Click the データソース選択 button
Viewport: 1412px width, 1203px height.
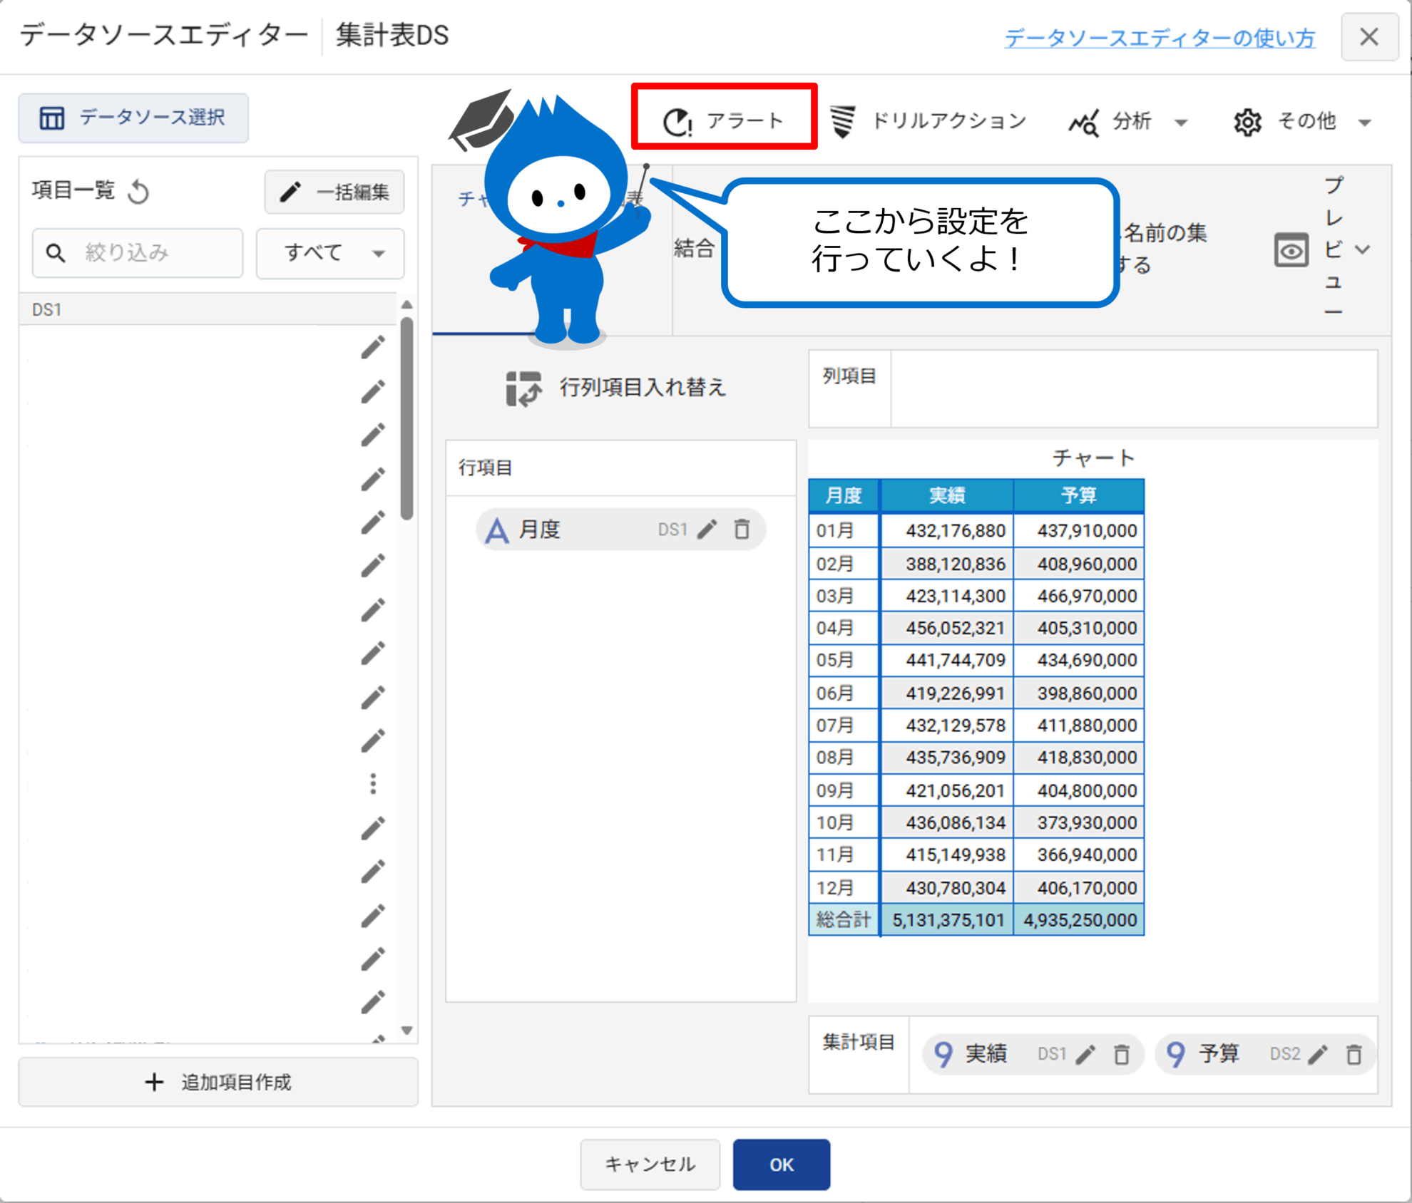[133, 118]
